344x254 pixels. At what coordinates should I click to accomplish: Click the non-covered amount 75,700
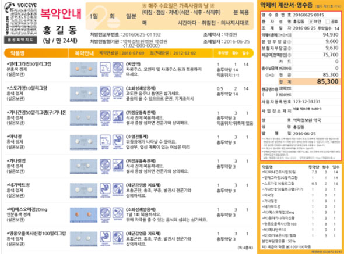(x=331, y=55)
